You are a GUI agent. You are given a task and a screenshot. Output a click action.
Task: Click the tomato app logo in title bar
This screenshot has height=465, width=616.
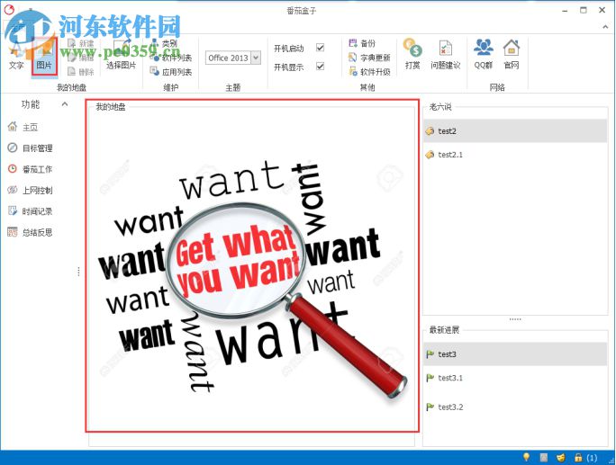9,9
